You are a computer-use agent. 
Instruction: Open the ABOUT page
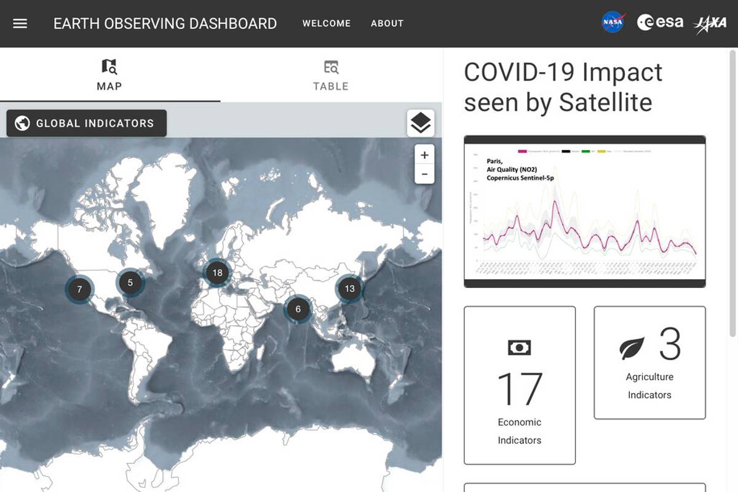point(387,23)
